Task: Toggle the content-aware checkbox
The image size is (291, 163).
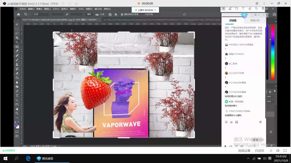Action: coord(143,14)
